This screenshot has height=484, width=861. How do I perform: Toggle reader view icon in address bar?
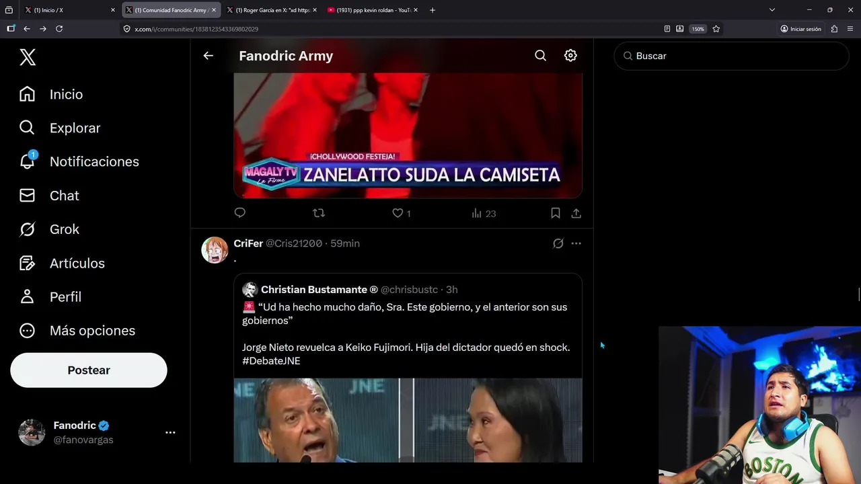click(667, 29)
